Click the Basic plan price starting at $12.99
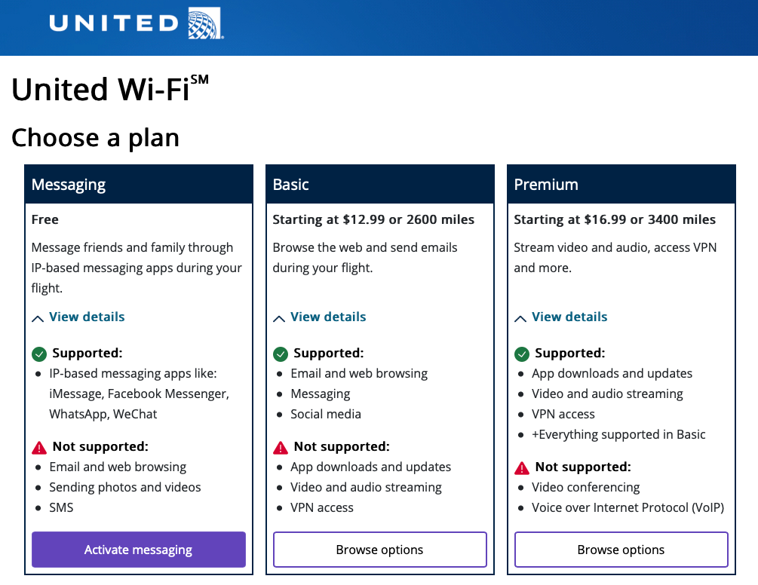The image size is (758, 585). coord(373,220)
